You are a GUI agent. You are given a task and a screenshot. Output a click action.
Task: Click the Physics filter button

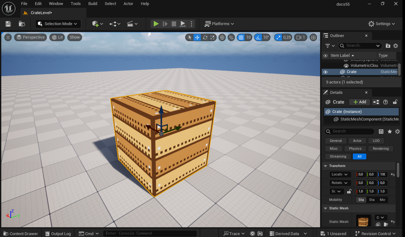355,148
